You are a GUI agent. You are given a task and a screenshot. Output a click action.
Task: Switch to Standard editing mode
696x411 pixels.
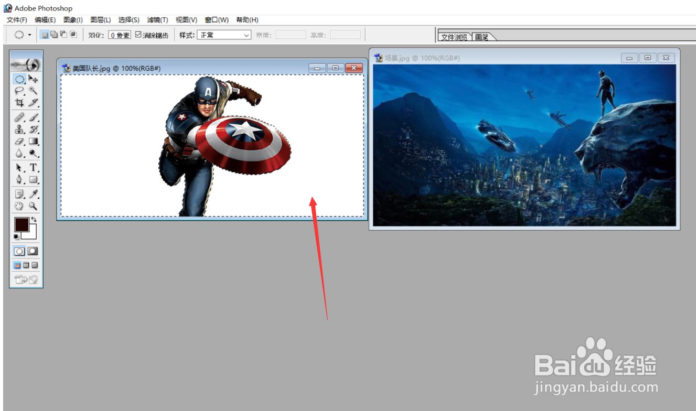tap(19, 252)
